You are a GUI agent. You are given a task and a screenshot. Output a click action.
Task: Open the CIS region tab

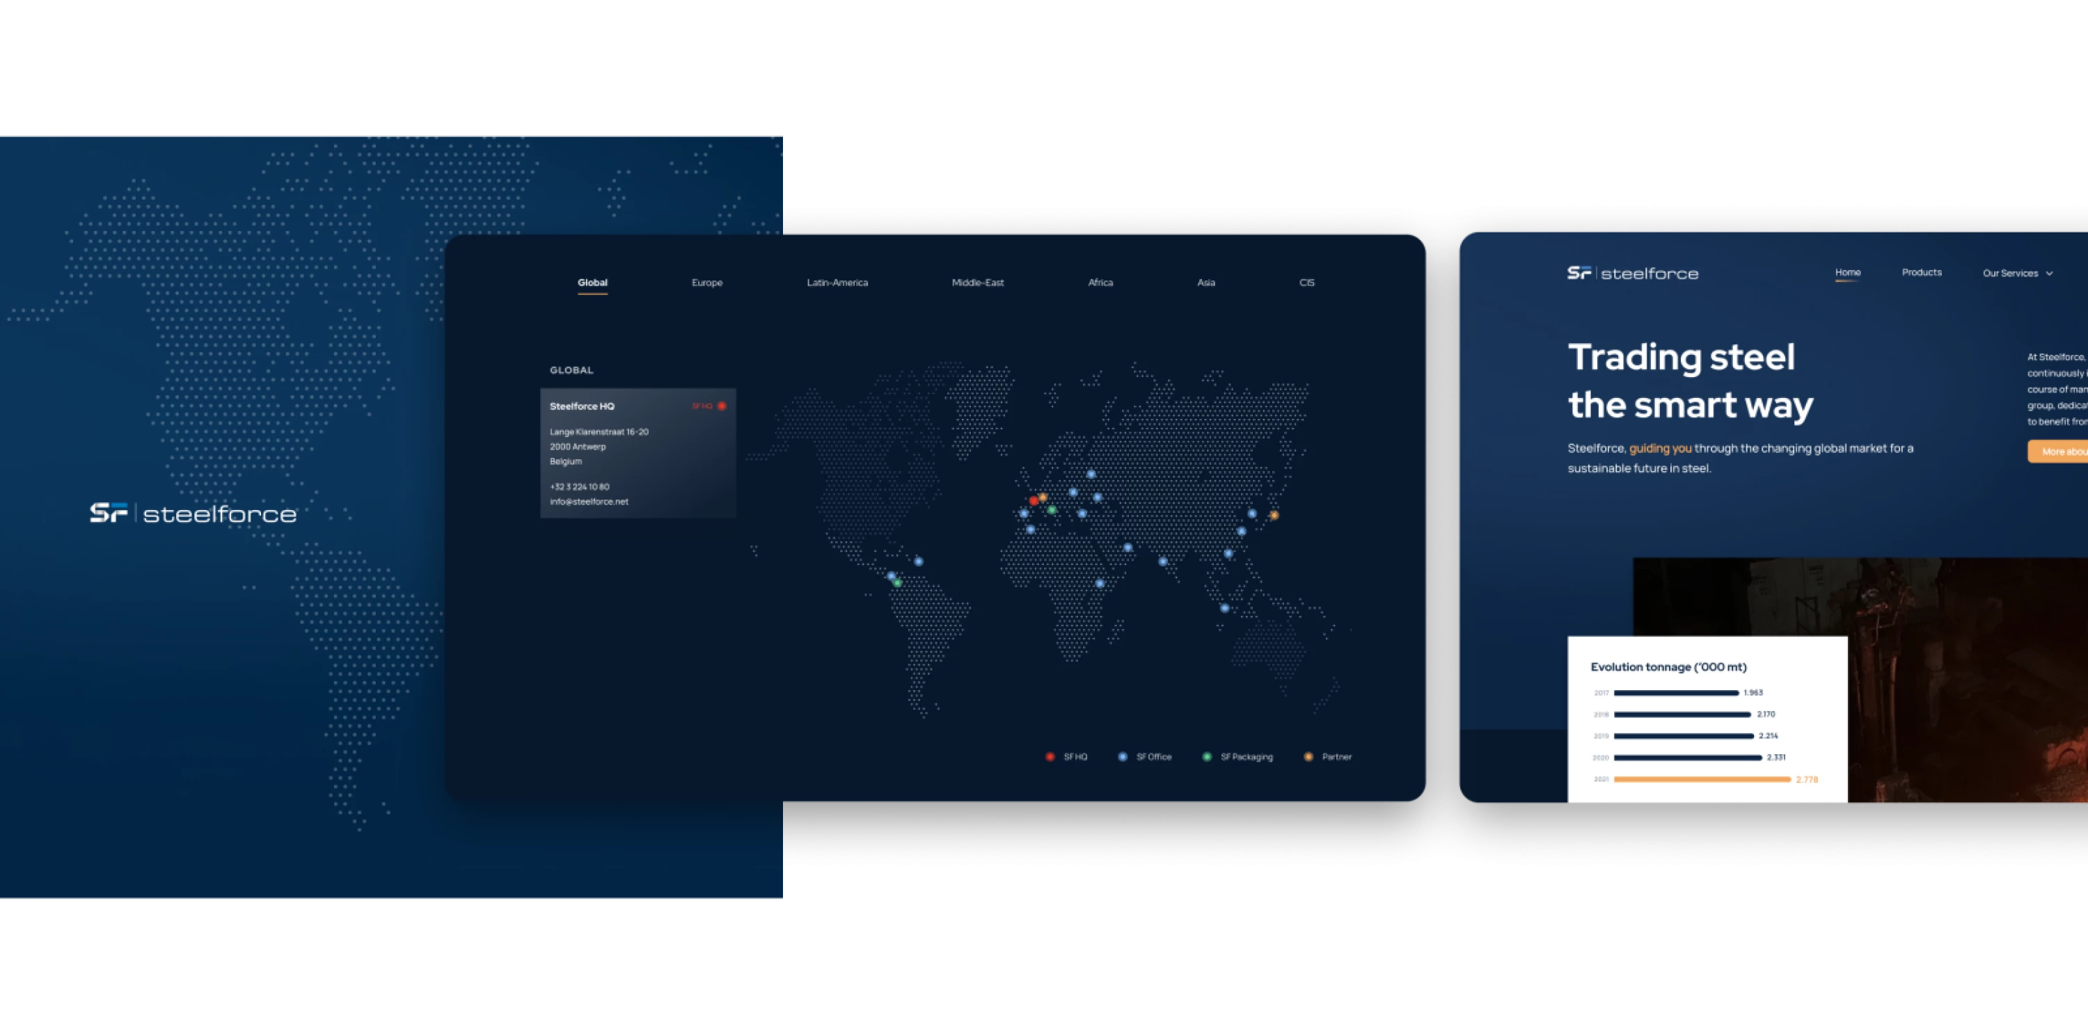click(x=1306, y=282)
